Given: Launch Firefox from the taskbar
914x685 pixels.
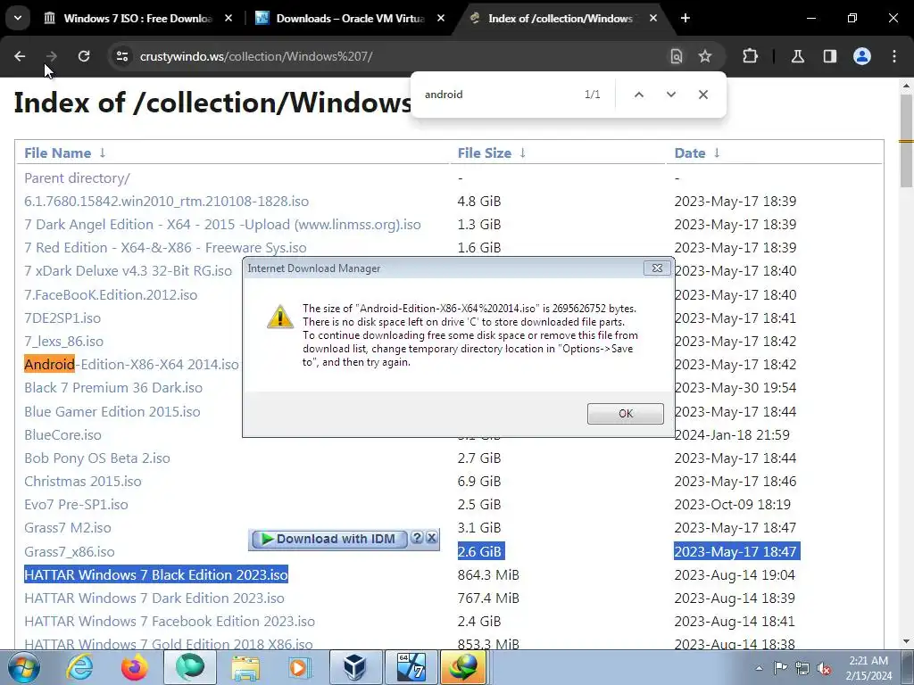Looking at the screenshot, I should (134, 667).
